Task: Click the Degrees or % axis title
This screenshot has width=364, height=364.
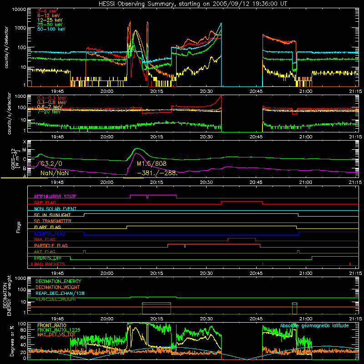Action: (12, 341)
